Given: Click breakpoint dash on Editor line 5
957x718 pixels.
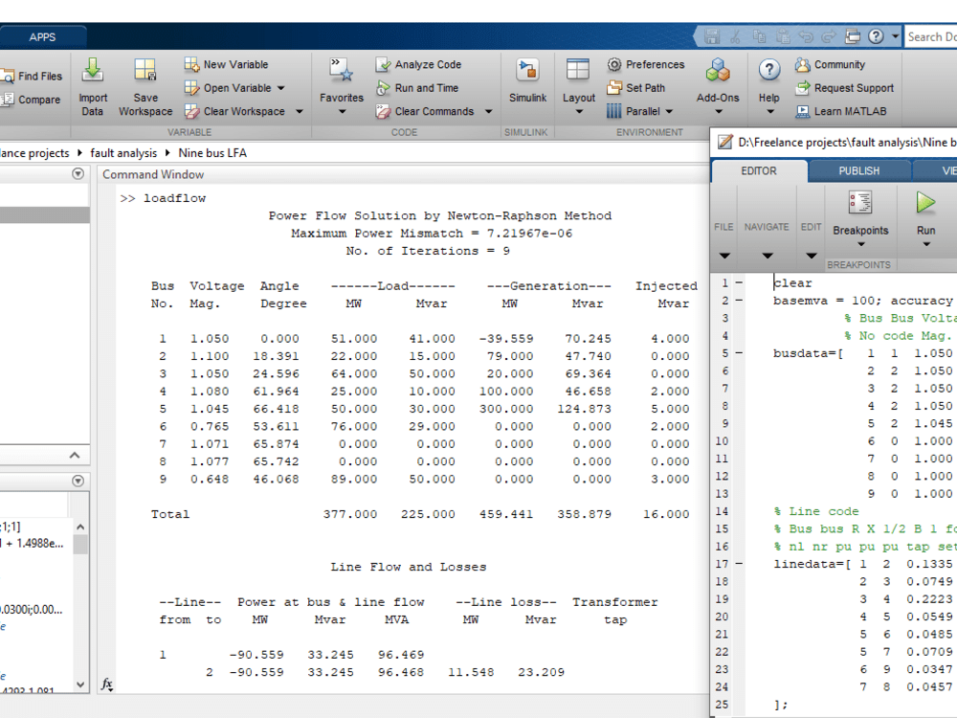Looking at the screenshot, I should coord(739,353).
